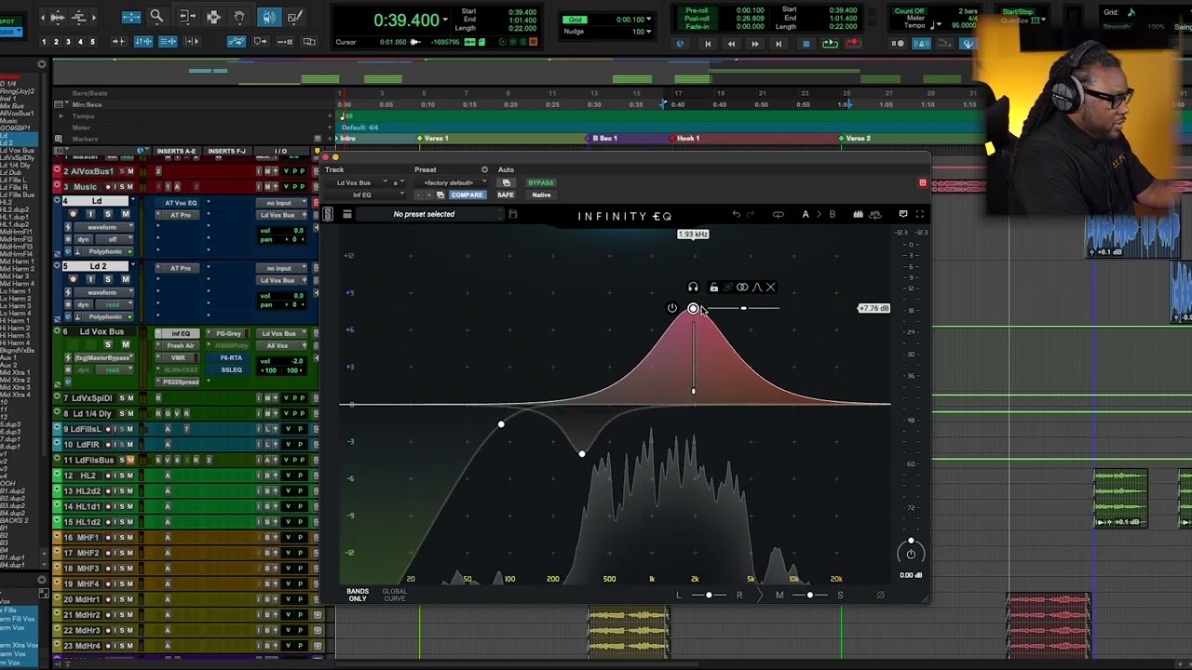Click the red target button on plugin header
The image size is (1192, 670).
pyautogui.click(x=923, y=182)
